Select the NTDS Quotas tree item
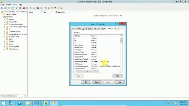Image resolution: width=189 pixels, height=106 pixels. pos(14,47)
